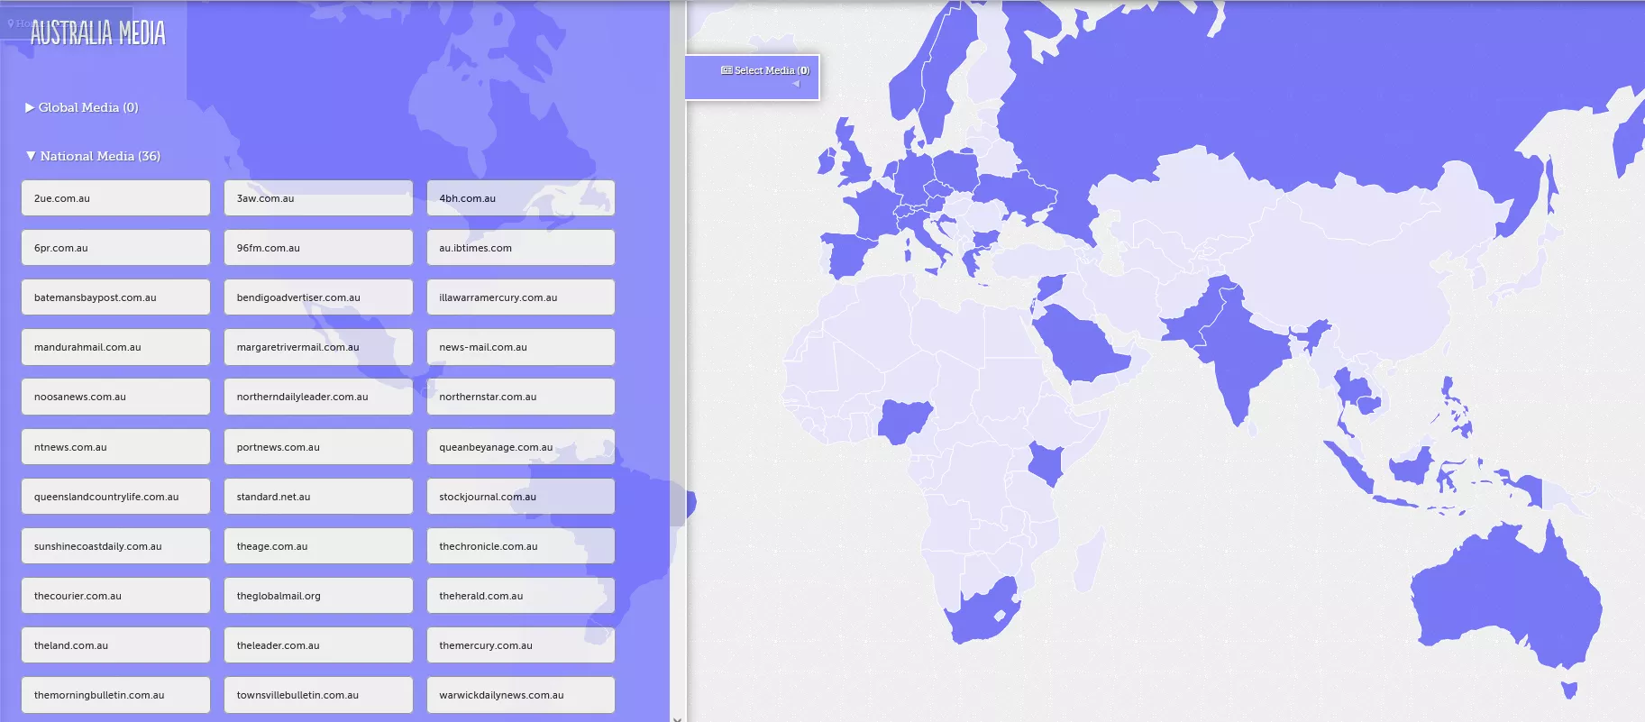Viewport: 1645px width, 722px height.
Task: Choose sunshinecoastdaily.com.au
Action: click(x=115, y=546)
